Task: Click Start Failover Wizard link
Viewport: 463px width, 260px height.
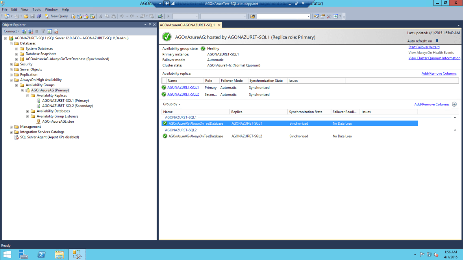Action: [424, 47]
